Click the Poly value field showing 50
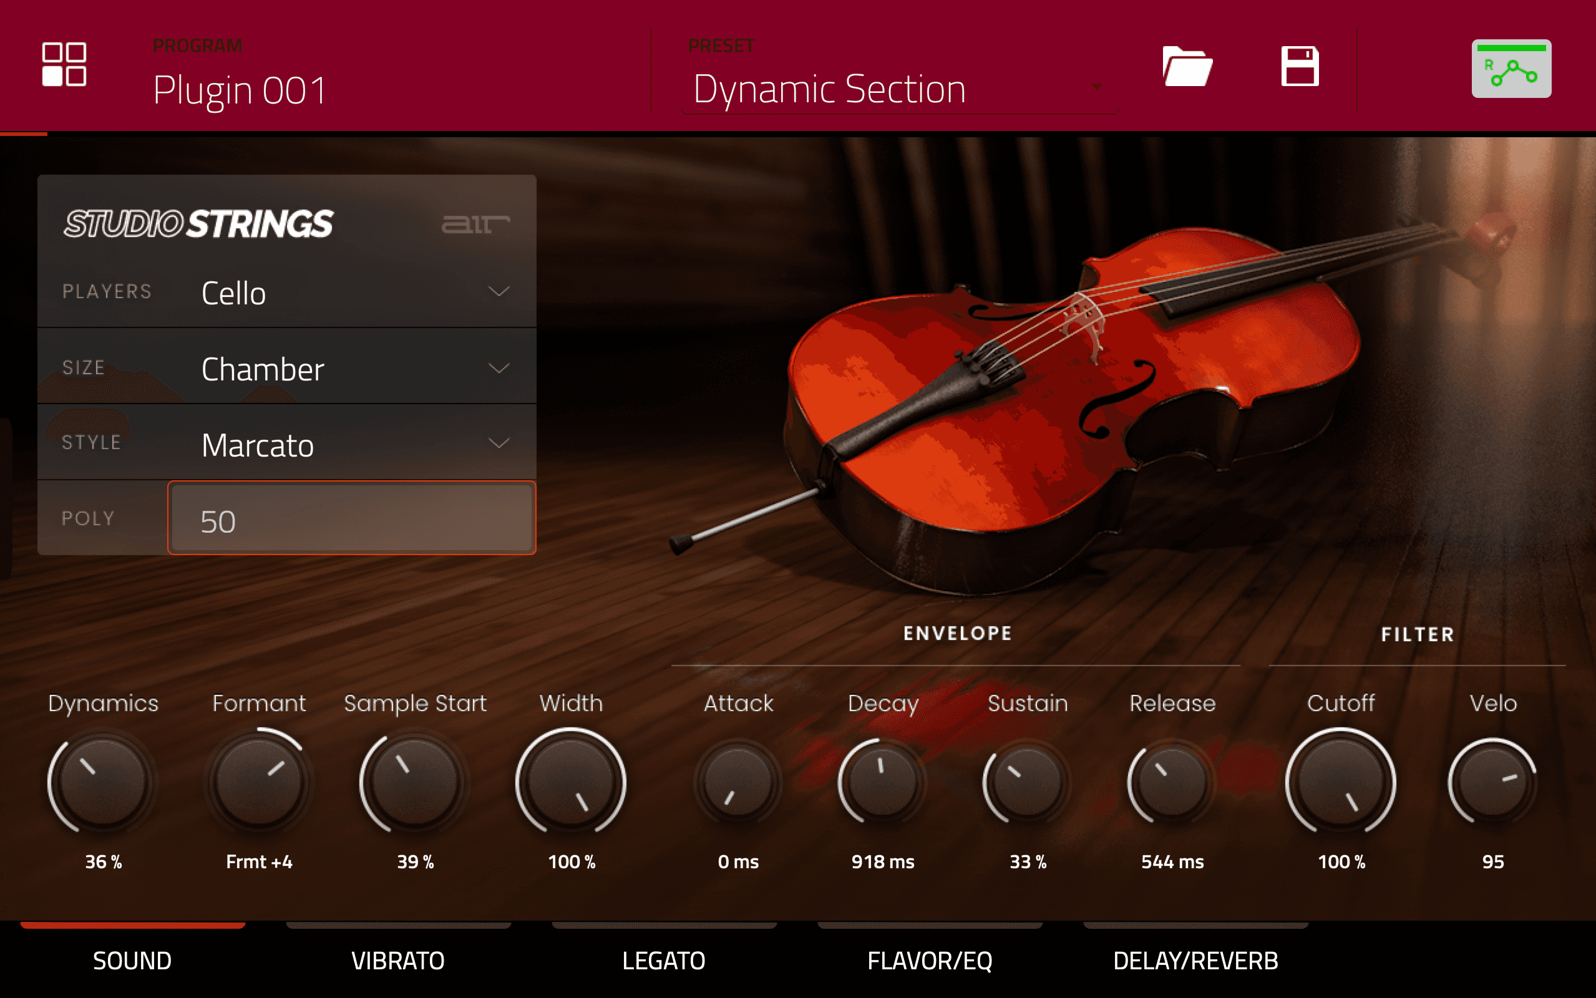Viewport: 1596px width, 998px height. click(x=351, y=520)
